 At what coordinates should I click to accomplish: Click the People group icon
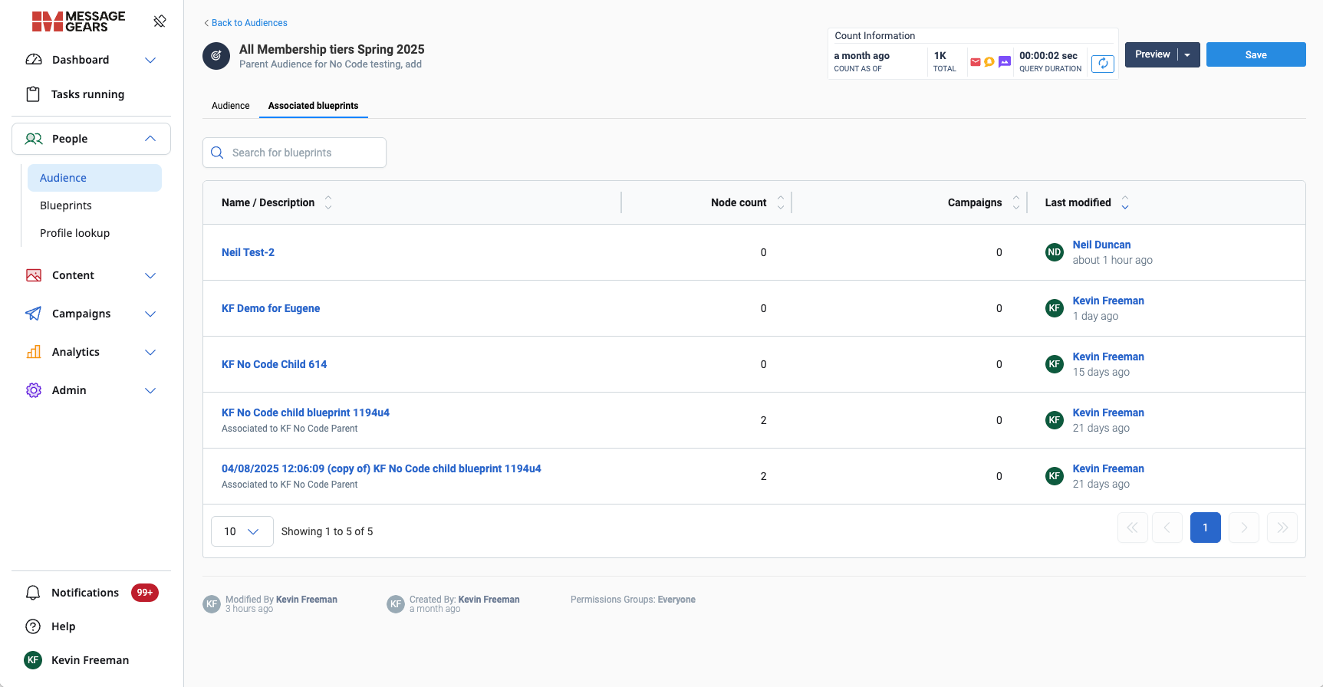coord(34,139)
